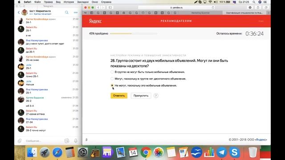285x160 pixels.
Task: Select 'Могут, поскольку в группе нет десктопного' option
Action: [x=112, y=79]
